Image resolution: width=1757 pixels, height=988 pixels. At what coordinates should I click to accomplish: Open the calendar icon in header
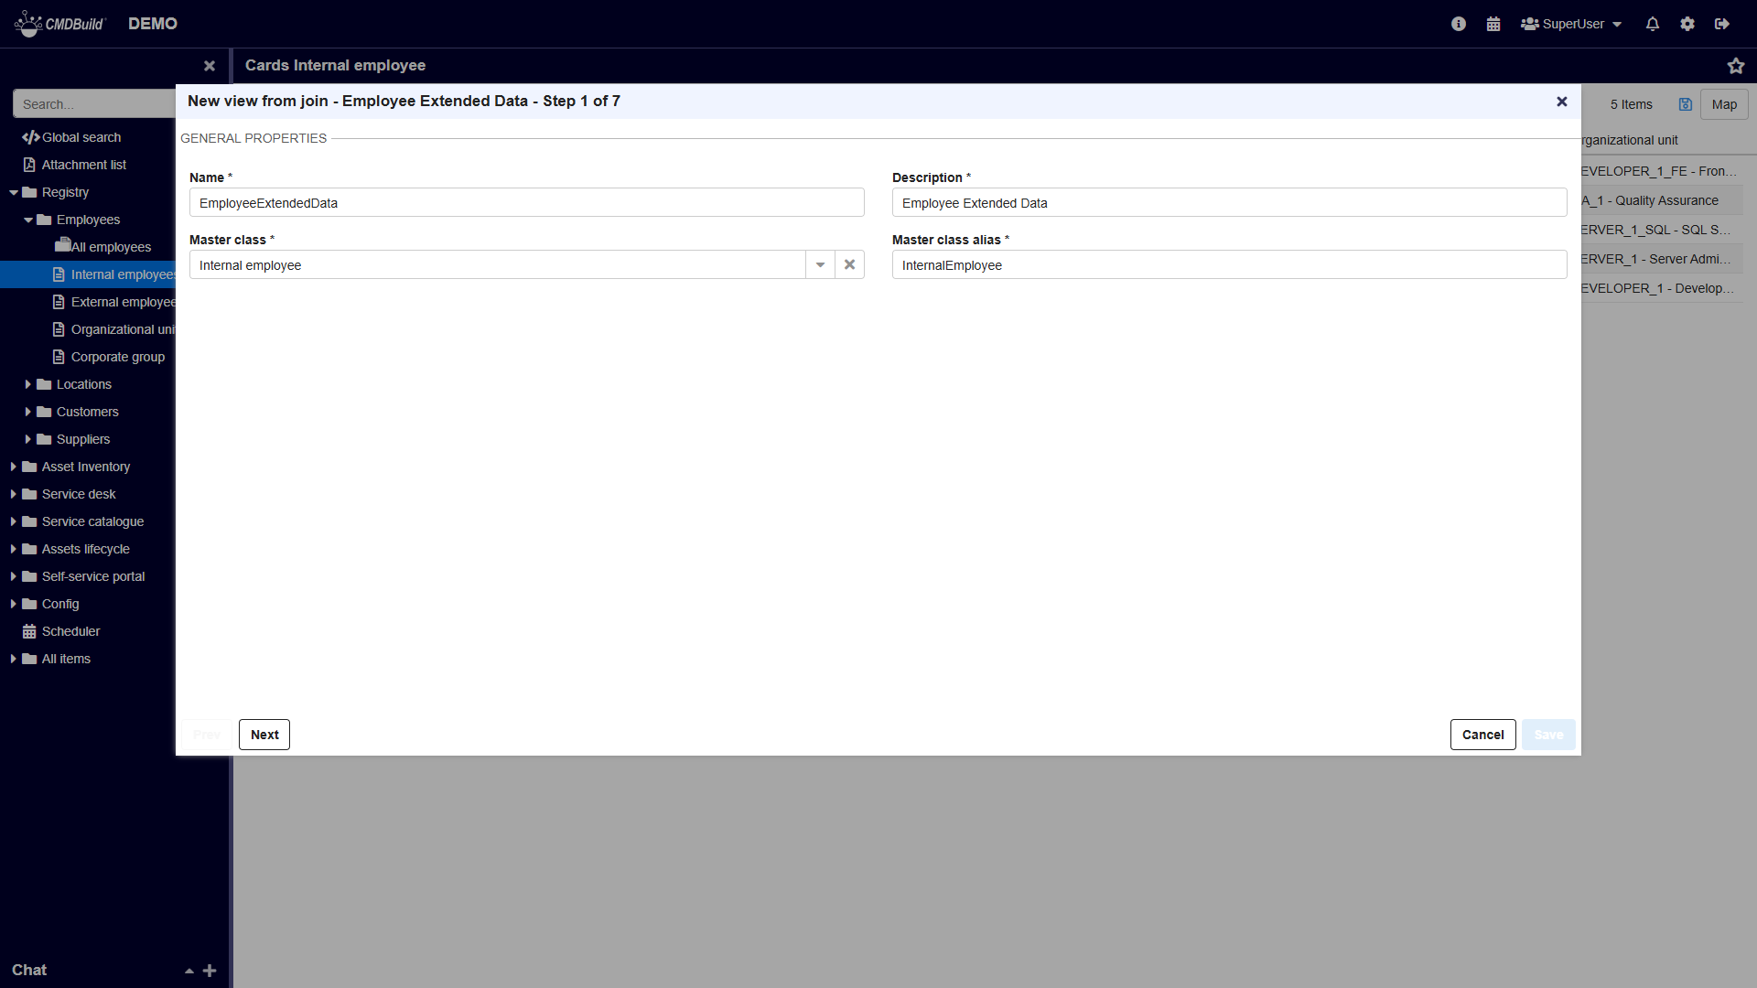(x=1493, y=24)
